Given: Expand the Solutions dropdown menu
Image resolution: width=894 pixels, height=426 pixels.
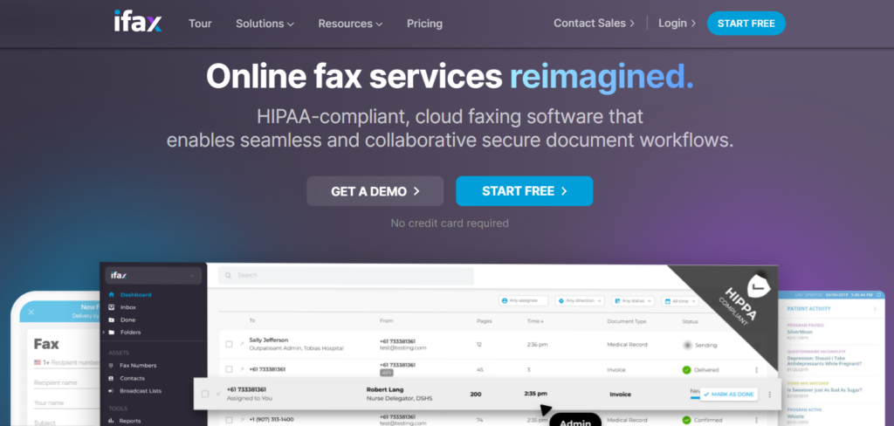Looking at the screenshot, I should [x=265, y=24].
